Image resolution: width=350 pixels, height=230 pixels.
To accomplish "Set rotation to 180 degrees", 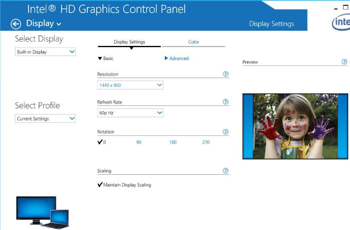I will (x=173, y=142).
